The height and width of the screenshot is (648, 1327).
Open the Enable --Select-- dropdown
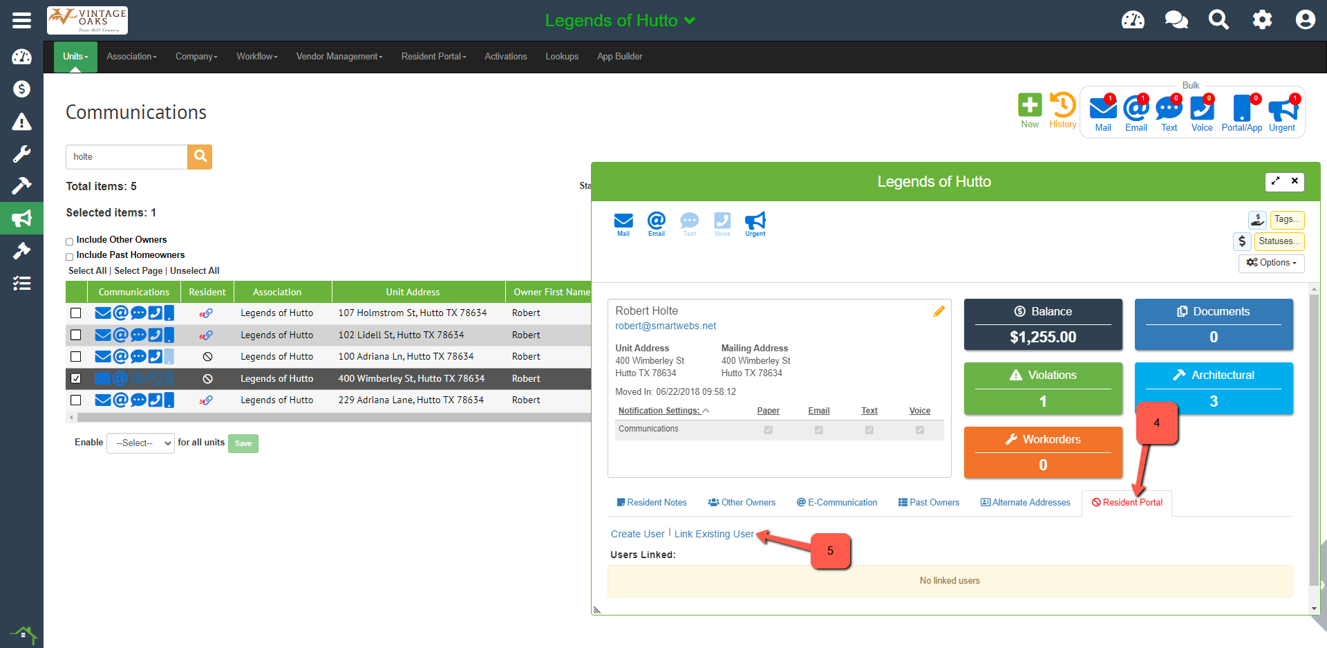point(140,443)
